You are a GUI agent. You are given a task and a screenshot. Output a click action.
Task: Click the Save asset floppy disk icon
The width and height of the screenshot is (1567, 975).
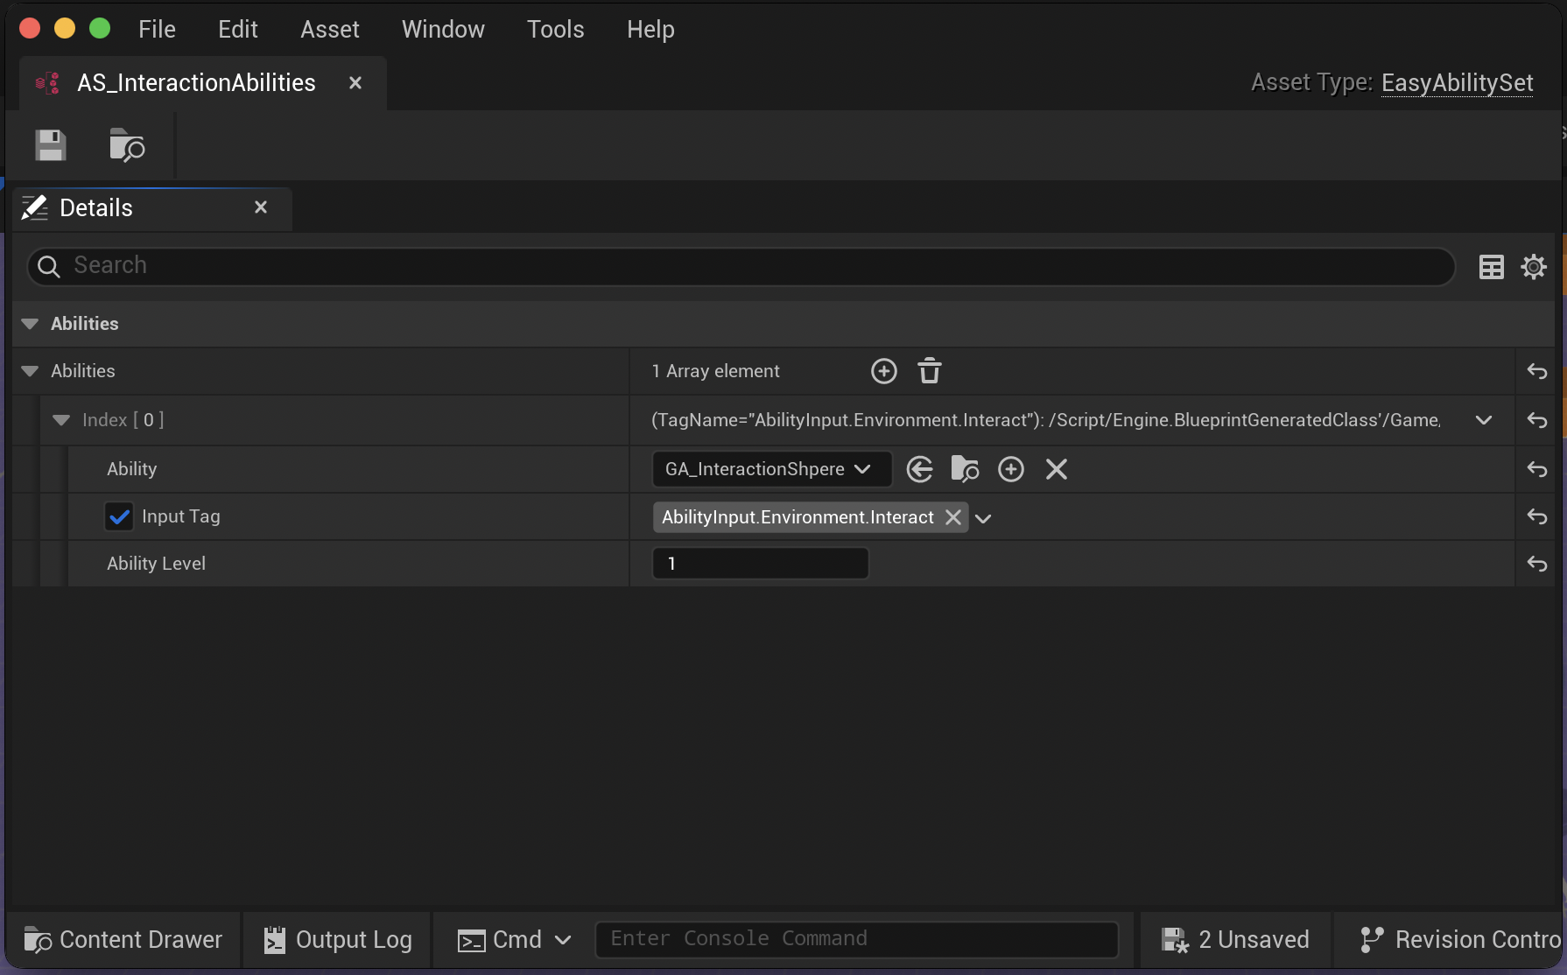pos(51,145)
